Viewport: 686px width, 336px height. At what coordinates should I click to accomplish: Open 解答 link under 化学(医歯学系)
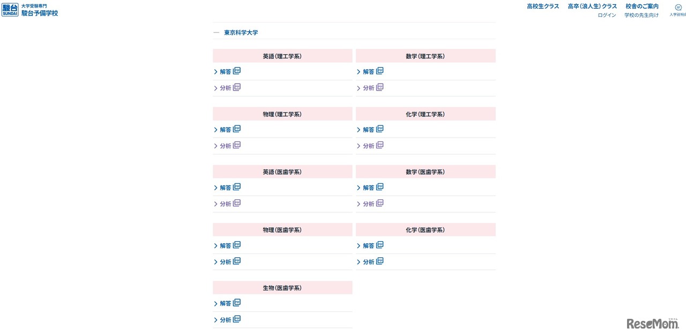368,245
